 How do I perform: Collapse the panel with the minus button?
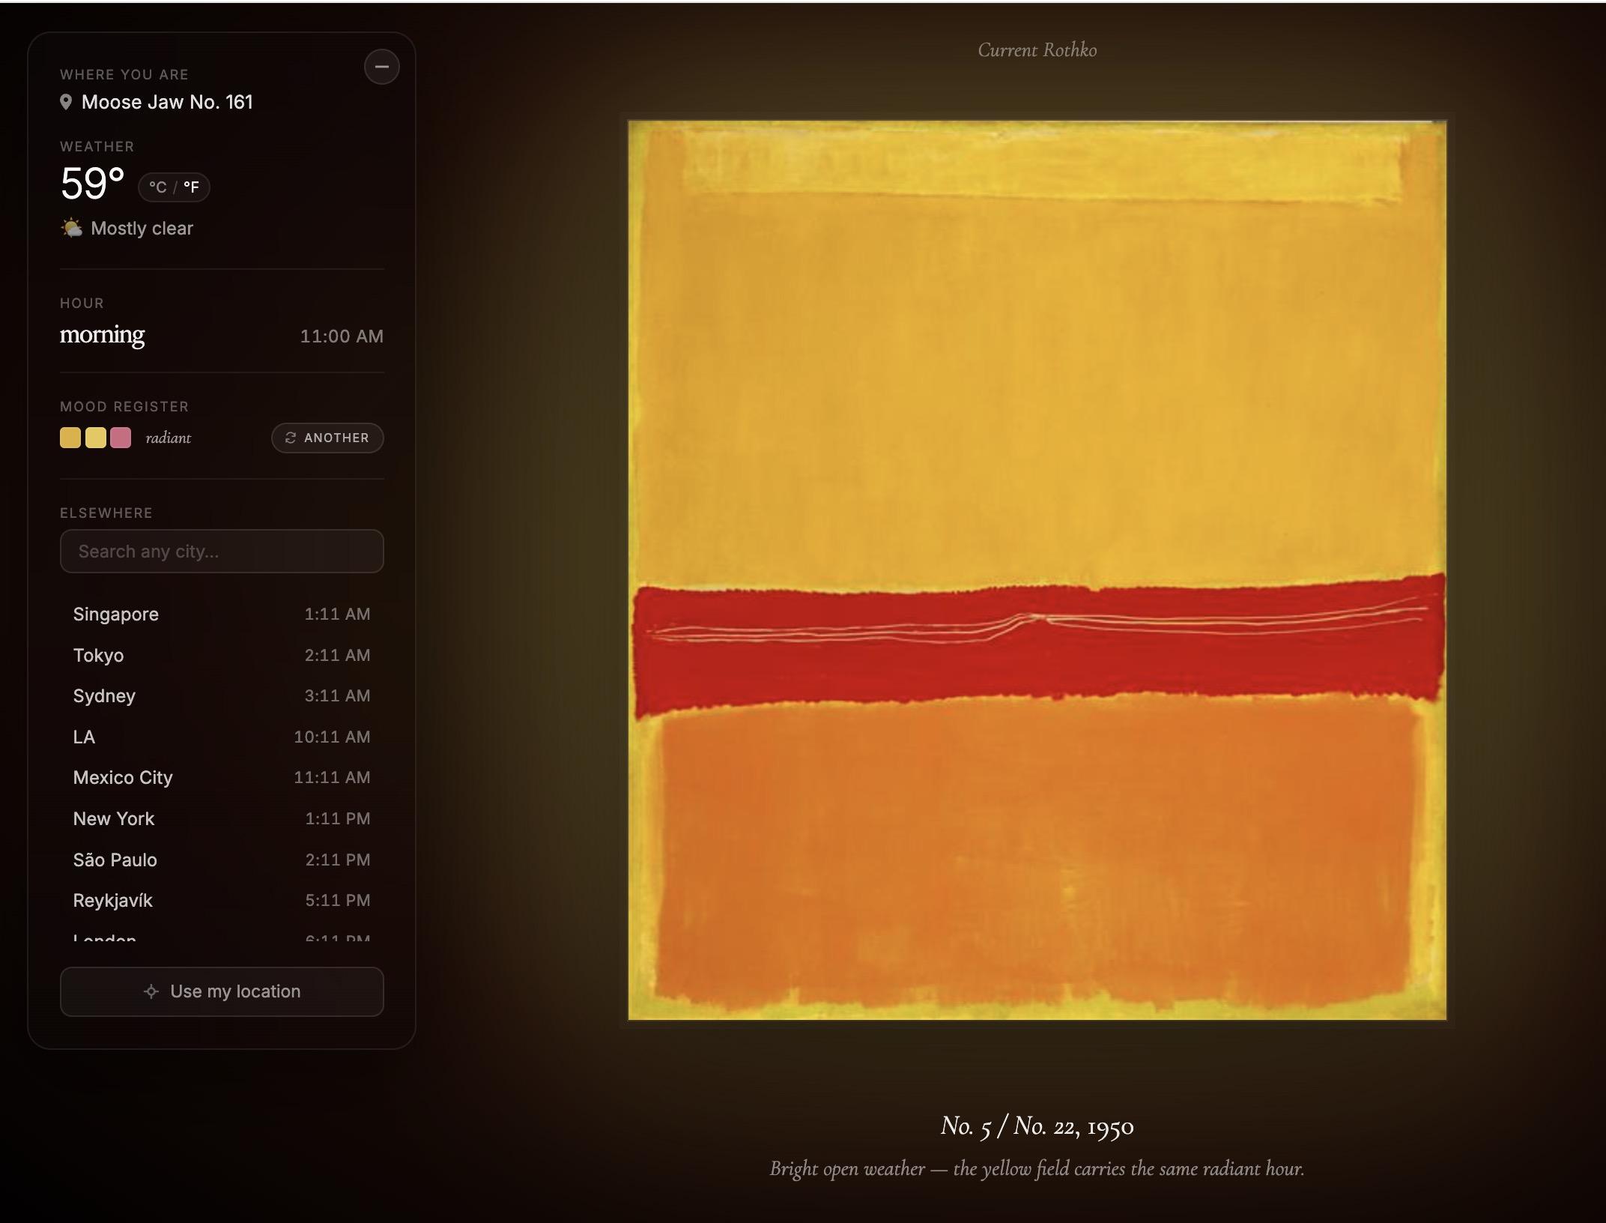pyautogui.click(x=381, y=67)
